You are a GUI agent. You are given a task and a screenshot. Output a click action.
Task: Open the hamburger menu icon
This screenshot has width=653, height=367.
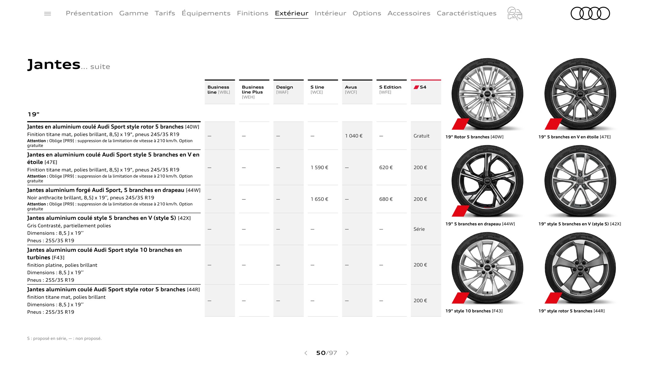click(x=47, y=13)
